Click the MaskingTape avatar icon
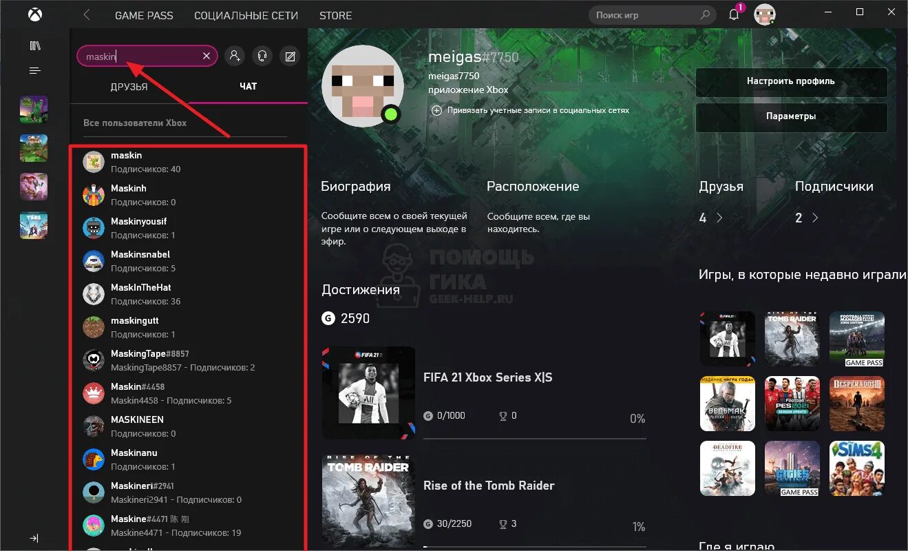908x551 pixels. 94,360
